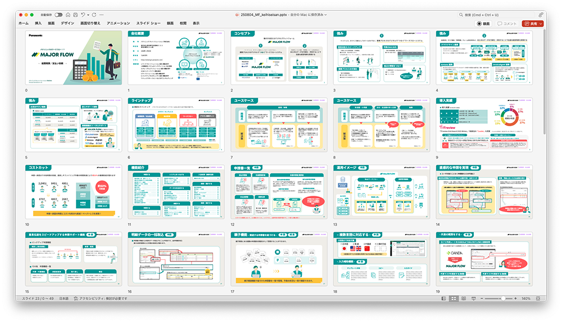The height and width of the screenshot is (322, 562).
Task: Select slide thumbnail numbered 3
Action: tap(382, 58)
